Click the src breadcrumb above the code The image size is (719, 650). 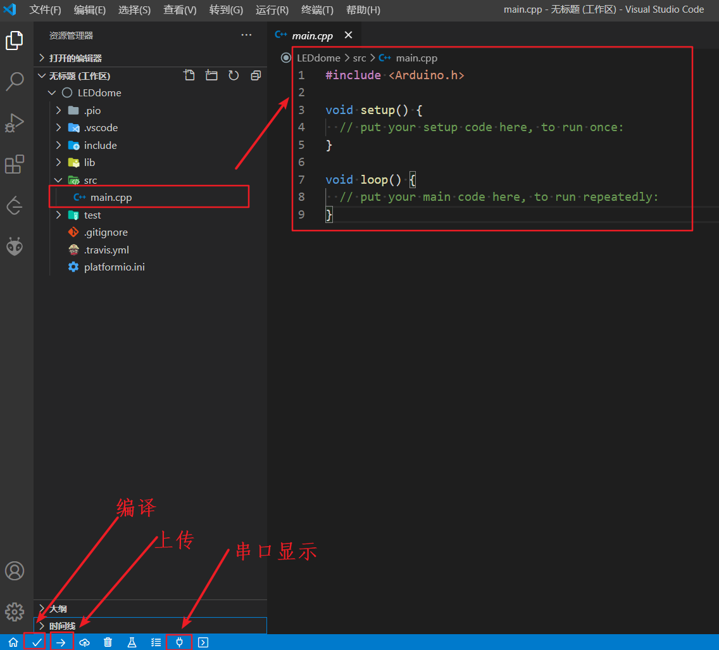(359, 58)
